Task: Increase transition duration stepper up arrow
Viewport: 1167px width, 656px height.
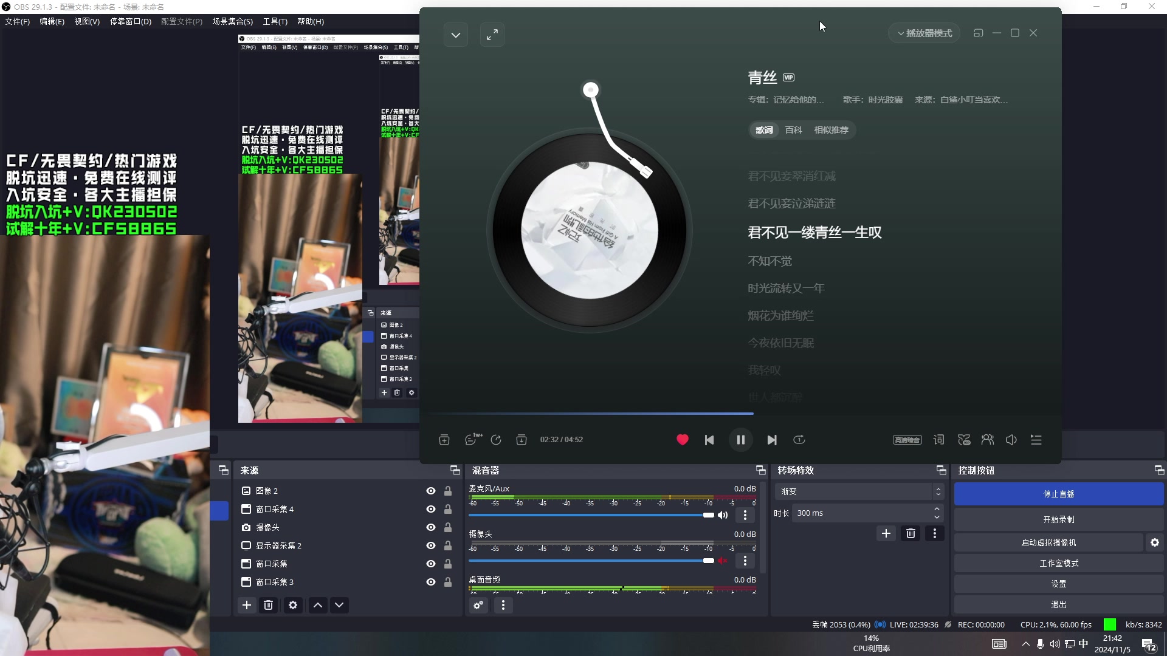Action: 937,509
